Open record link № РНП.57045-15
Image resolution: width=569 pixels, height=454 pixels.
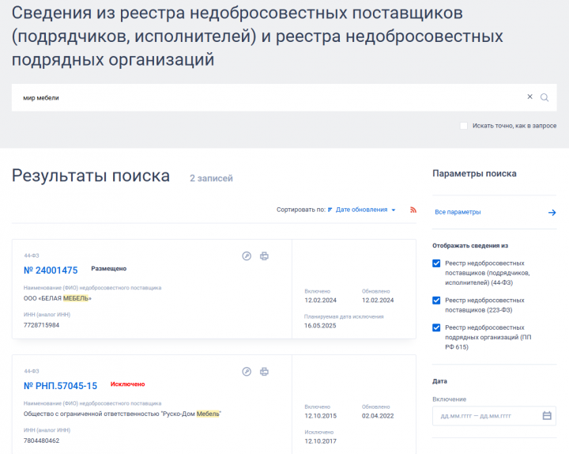click(61, 386)
